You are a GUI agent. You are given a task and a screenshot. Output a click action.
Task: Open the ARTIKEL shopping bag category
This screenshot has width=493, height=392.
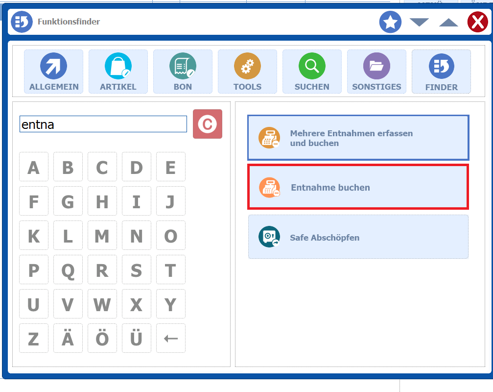(x=118, y=72)
